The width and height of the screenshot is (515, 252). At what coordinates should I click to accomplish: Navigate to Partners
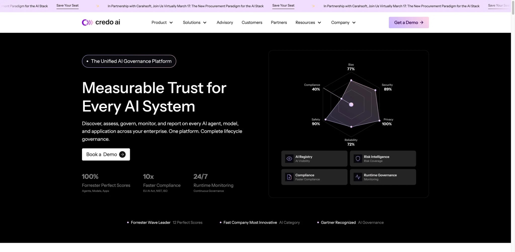pos(279,23)
